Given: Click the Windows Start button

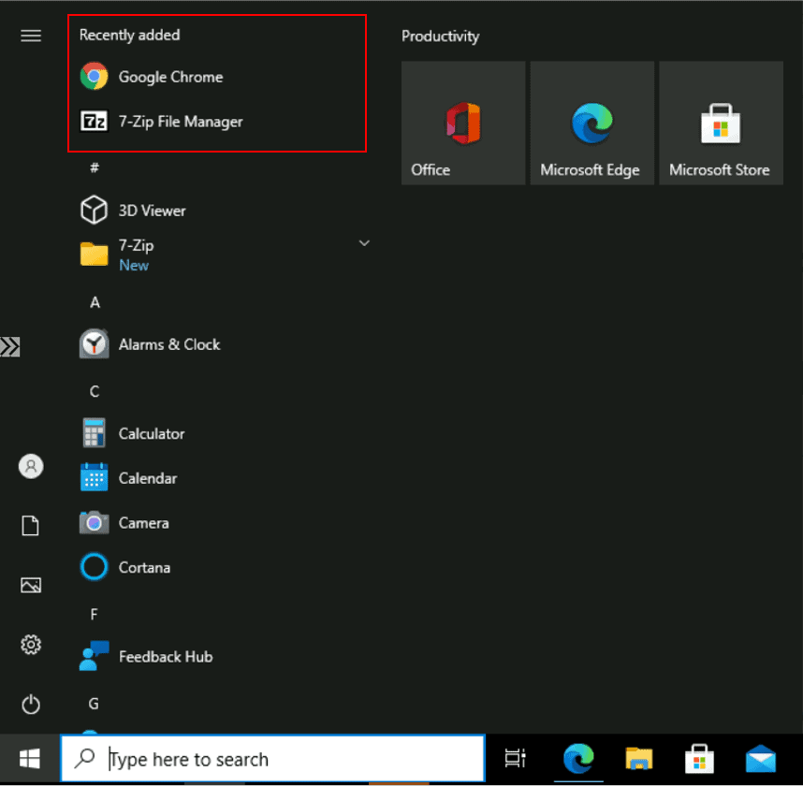Looking at the screenshot, I should (x=30, y=759).
